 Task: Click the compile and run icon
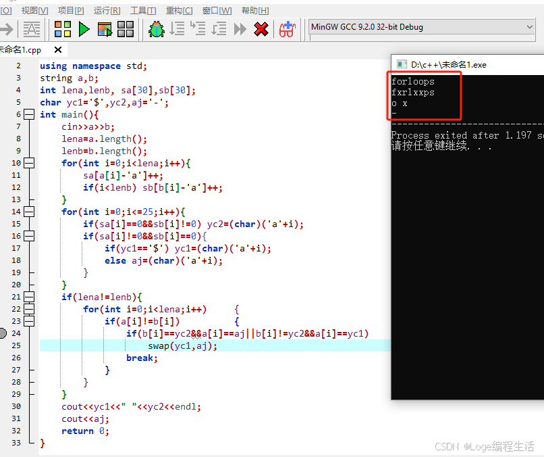pos(105,30)
